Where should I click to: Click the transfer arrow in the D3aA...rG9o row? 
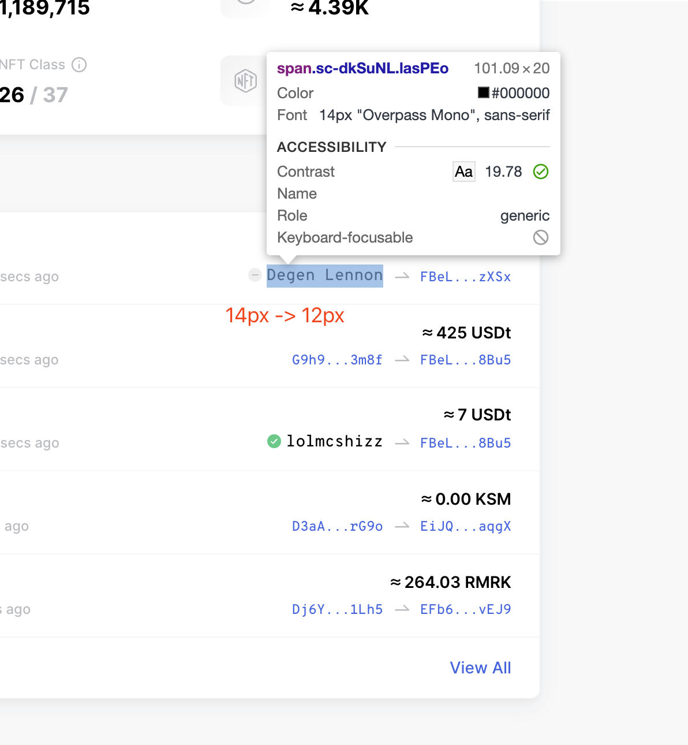[x=402, y=526]
